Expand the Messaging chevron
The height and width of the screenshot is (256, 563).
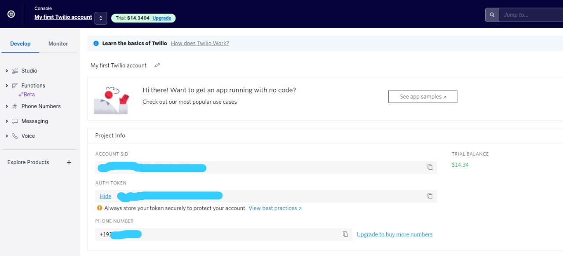coord(7,121)
